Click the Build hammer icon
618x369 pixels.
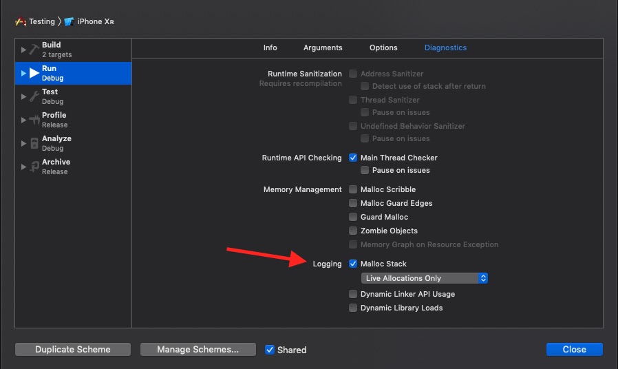pos(34,50)
